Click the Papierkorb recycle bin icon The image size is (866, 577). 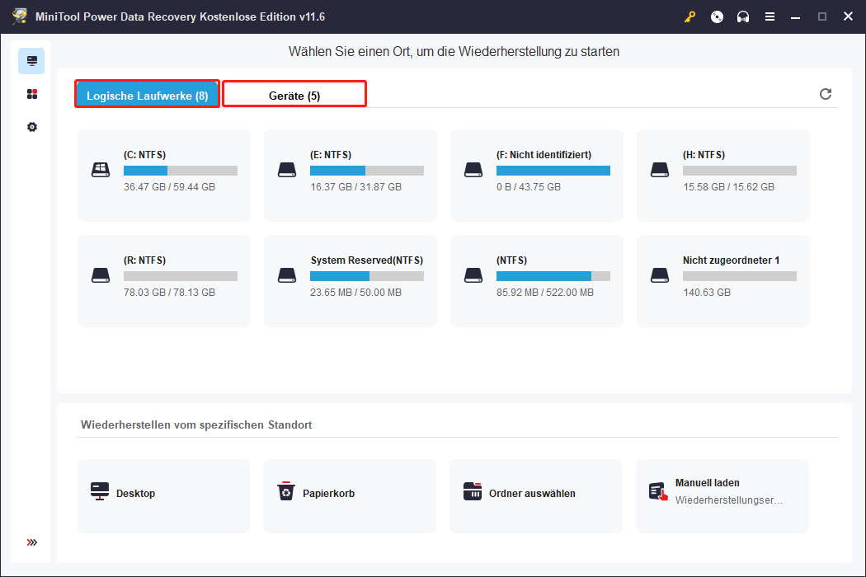tap(286, 491)
